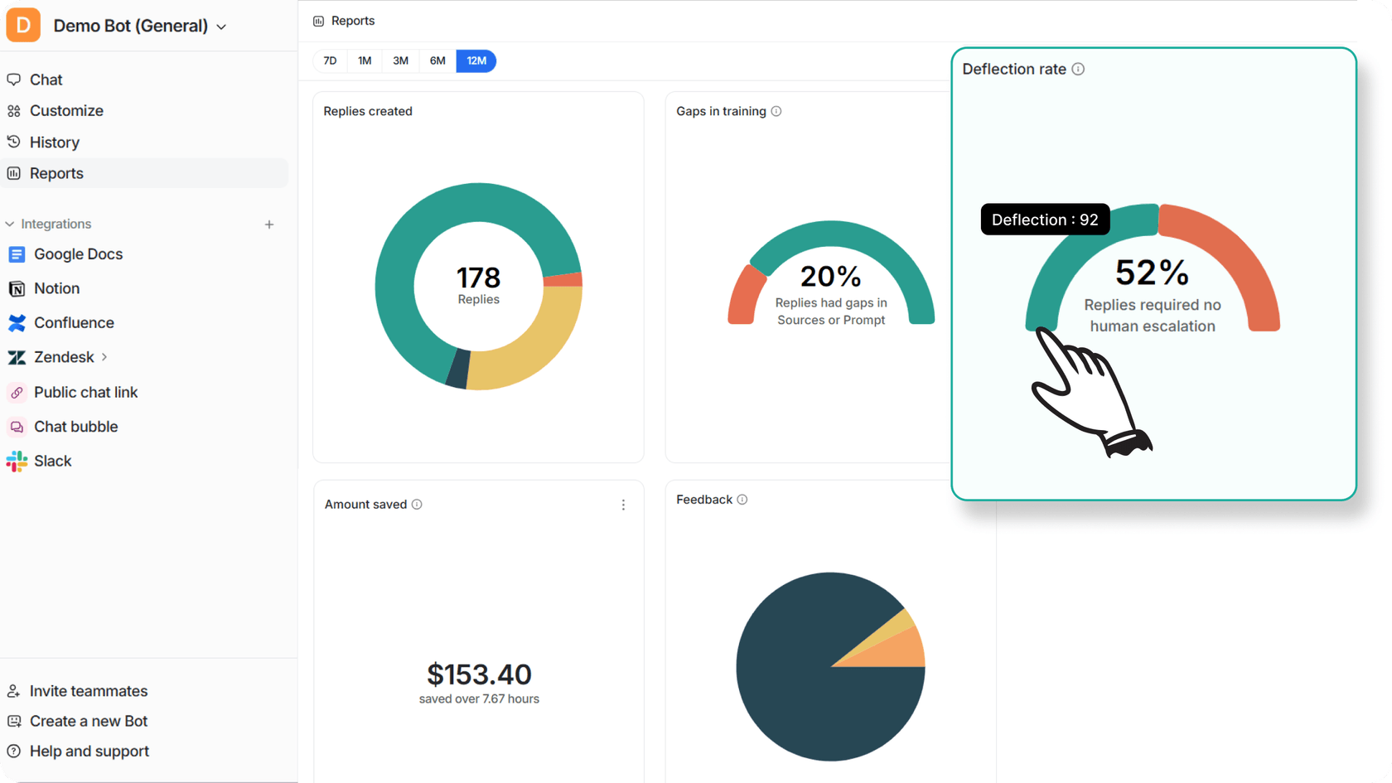The image size is (1392, 783).
Task: Click the plus button to add an integration
Action: 270,224
